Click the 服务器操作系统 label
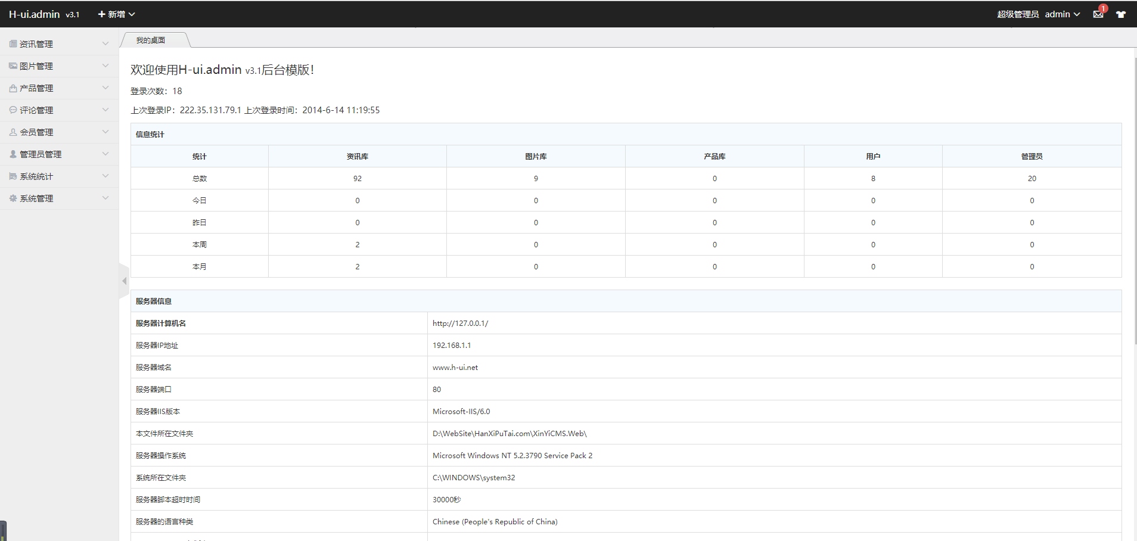Viewport: 1137px width, 541px height. point(161,456)
